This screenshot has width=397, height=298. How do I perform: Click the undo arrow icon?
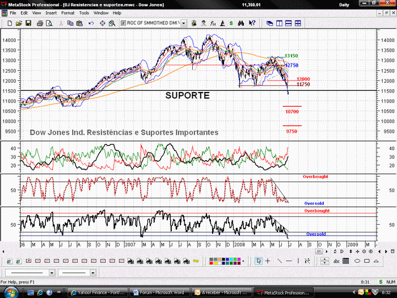[91, 23]
